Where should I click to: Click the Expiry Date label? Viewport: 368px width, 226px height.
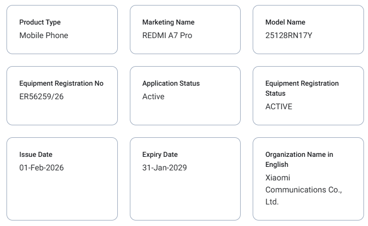(159, 154)
